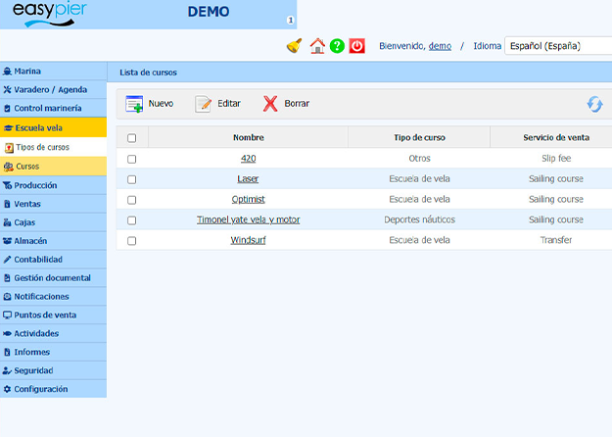This screenshot has width=612, height=437.
Task: Click the demo user link
Action: pos(440,46)
